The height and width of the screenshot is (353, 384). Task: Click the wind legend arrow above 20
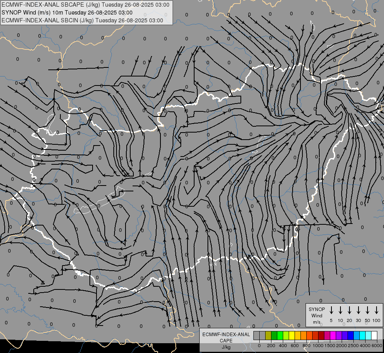(x=349, y=310)
